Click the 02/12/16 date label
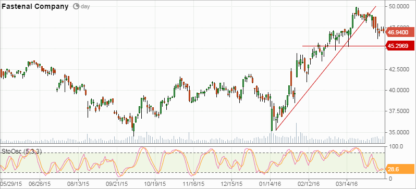416x189 pixels. (x=309, y=183)
